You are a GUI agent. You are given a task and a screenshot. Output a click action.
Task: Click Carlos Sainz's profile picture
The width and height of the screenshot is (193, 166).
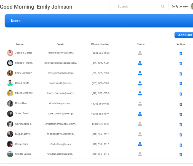pos(10,144)
